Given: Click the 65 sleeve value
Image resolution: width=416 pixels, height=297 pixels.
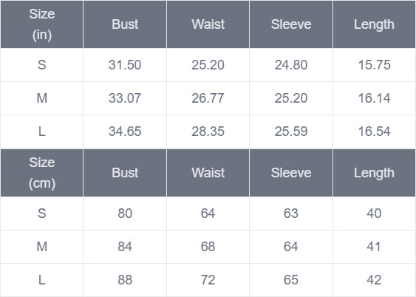Looking at the screenshot, I should [291, 280].
